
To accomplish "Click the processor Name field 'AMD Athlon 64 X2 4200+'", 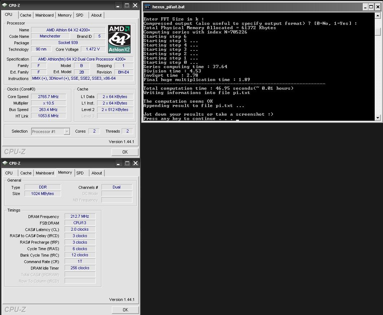I will (x=68, y=30).
